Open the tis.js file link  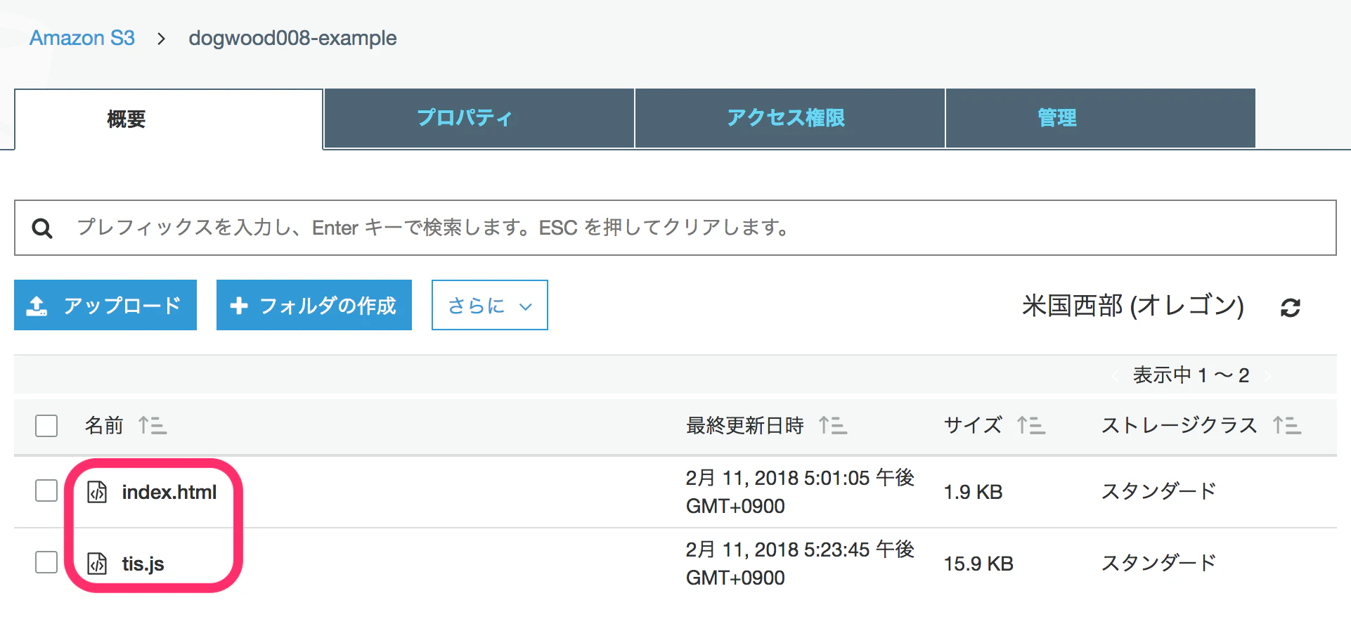(x=143, y=564)
